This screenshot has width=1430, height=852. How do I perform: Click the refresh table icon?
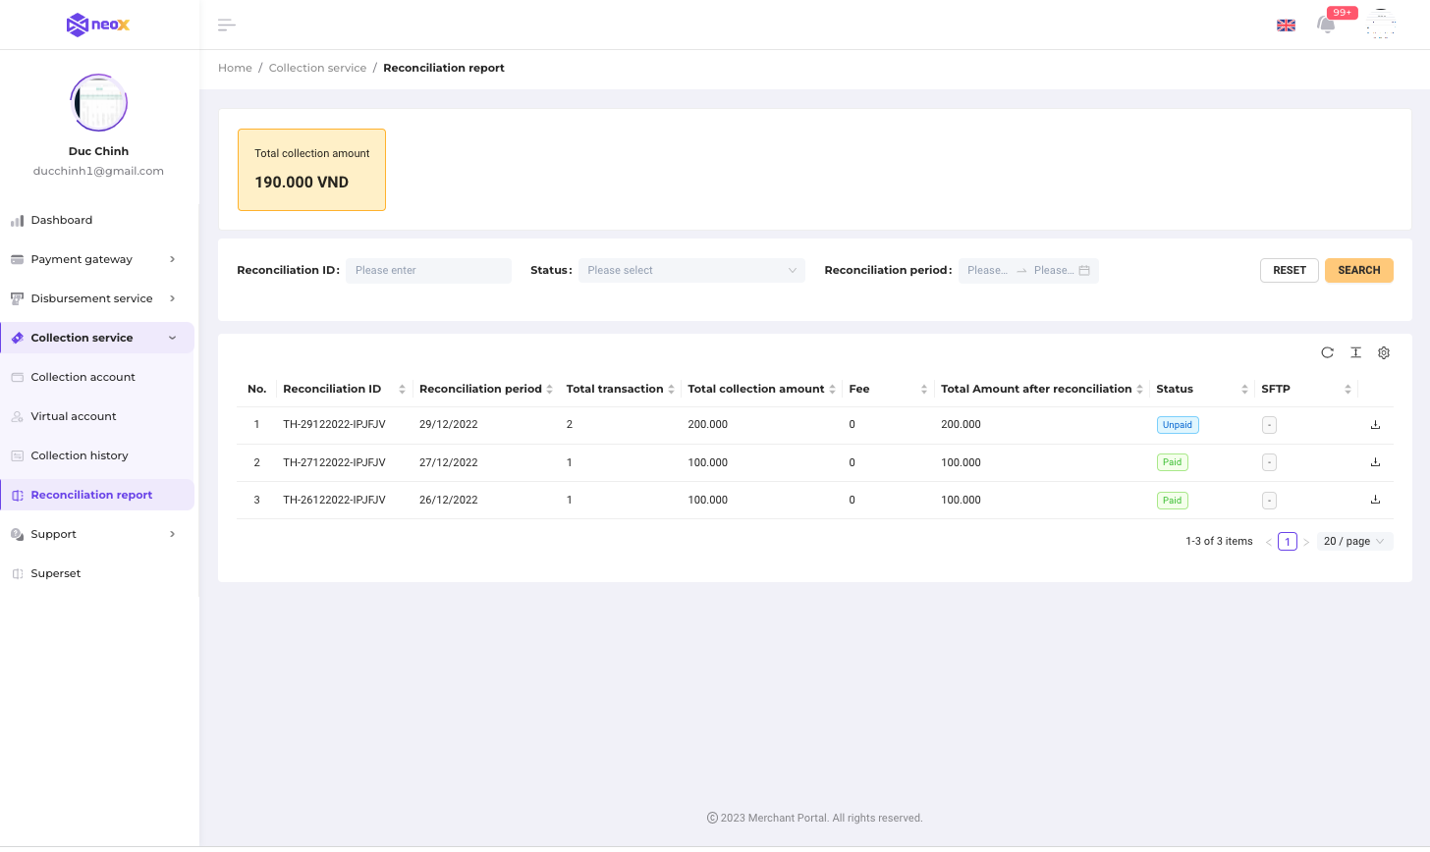(1327, 352)
